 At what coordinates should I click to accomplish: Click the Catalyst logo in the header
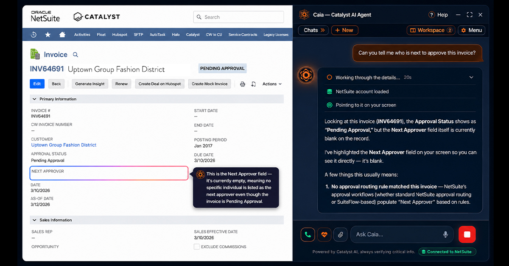(97, 17)
